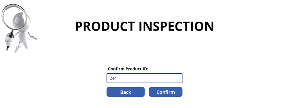Go back using the Back button
288x108 pixels.
[126, 92]
